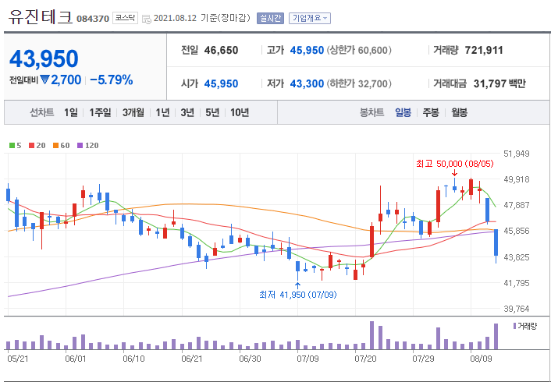Click the 실시간 real-time button
Screen dimensions: 551x382
(270, 18)
